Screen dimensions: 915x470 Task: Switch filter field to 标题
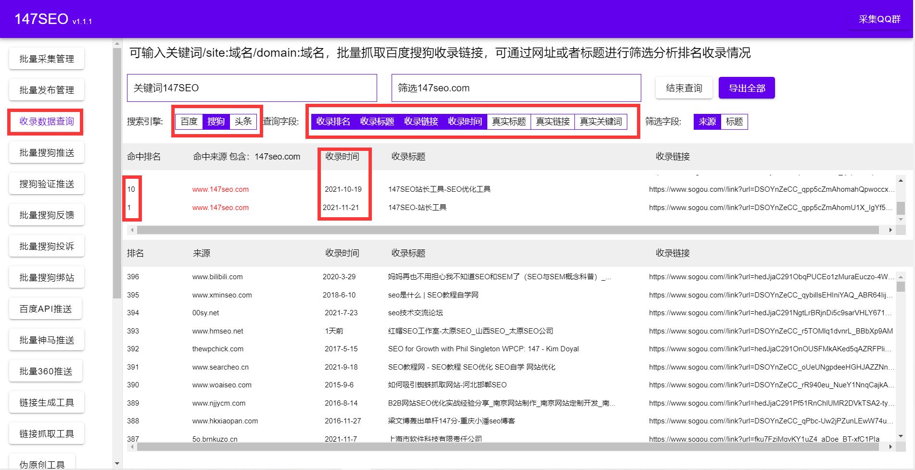(735, 122)
